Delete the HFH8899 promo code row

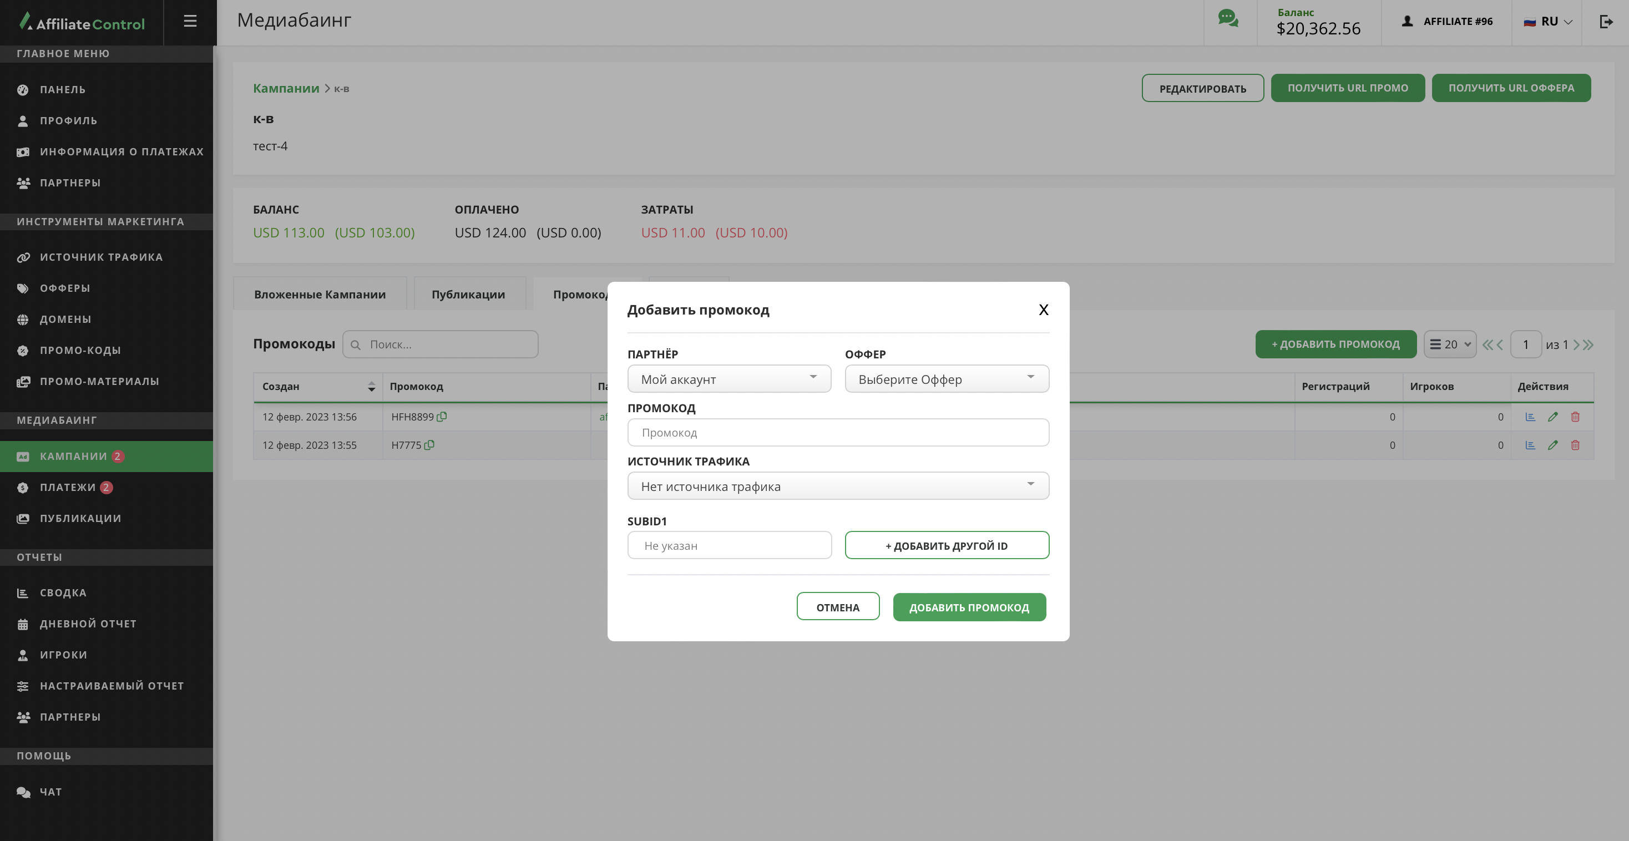click(x=1575, y=417)
